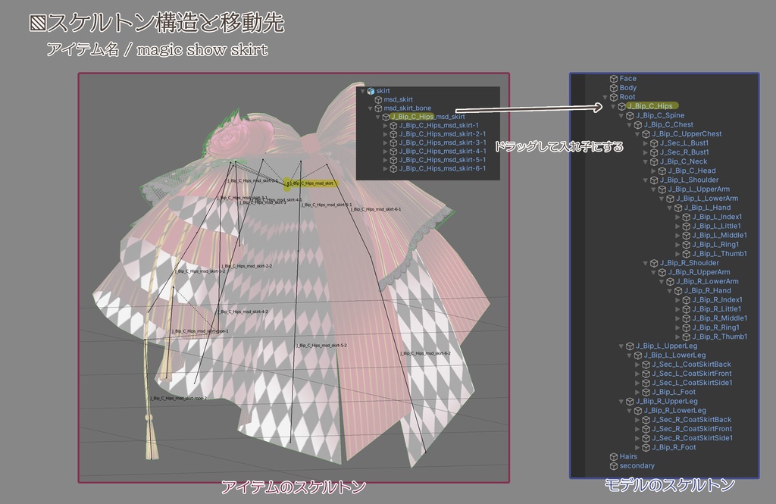
Task: Click the cube icon beside msd_skirt_bone
Action: pyautogui.click(x=379, y=108)
